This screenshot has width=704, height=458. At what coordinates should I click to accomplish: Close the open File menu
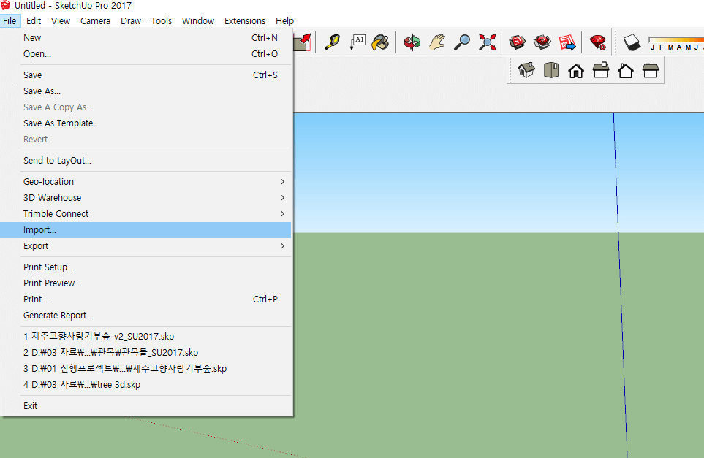(10, 20)
